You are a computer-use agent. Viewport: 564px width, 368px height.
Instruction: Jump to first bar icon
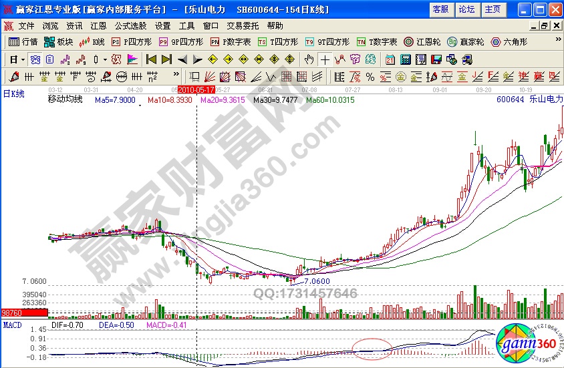151,59
